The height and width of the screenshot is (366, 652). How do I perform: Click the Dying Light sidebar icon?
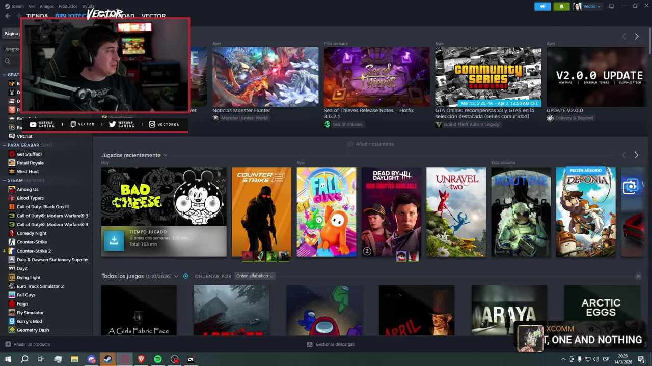pos(12,278)
